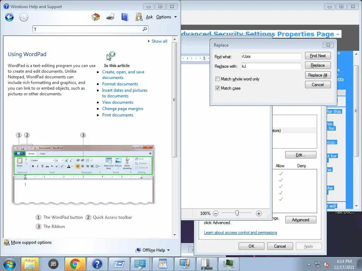Image resolution: width=362 pixels, height=271 pixels.
Task: Print the help topic using printer icon
Action: click(110, 17)
